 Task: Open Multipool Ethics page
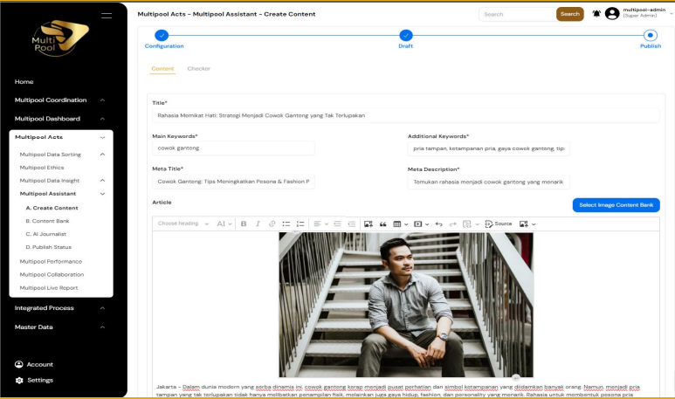42,168
